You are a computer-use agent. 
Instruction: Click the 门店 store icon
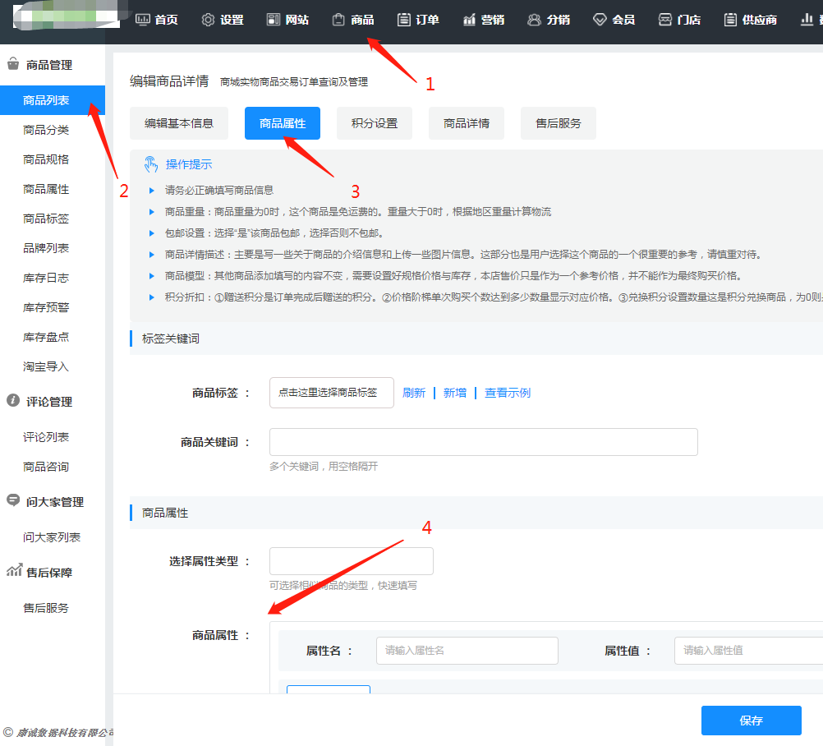665,20
